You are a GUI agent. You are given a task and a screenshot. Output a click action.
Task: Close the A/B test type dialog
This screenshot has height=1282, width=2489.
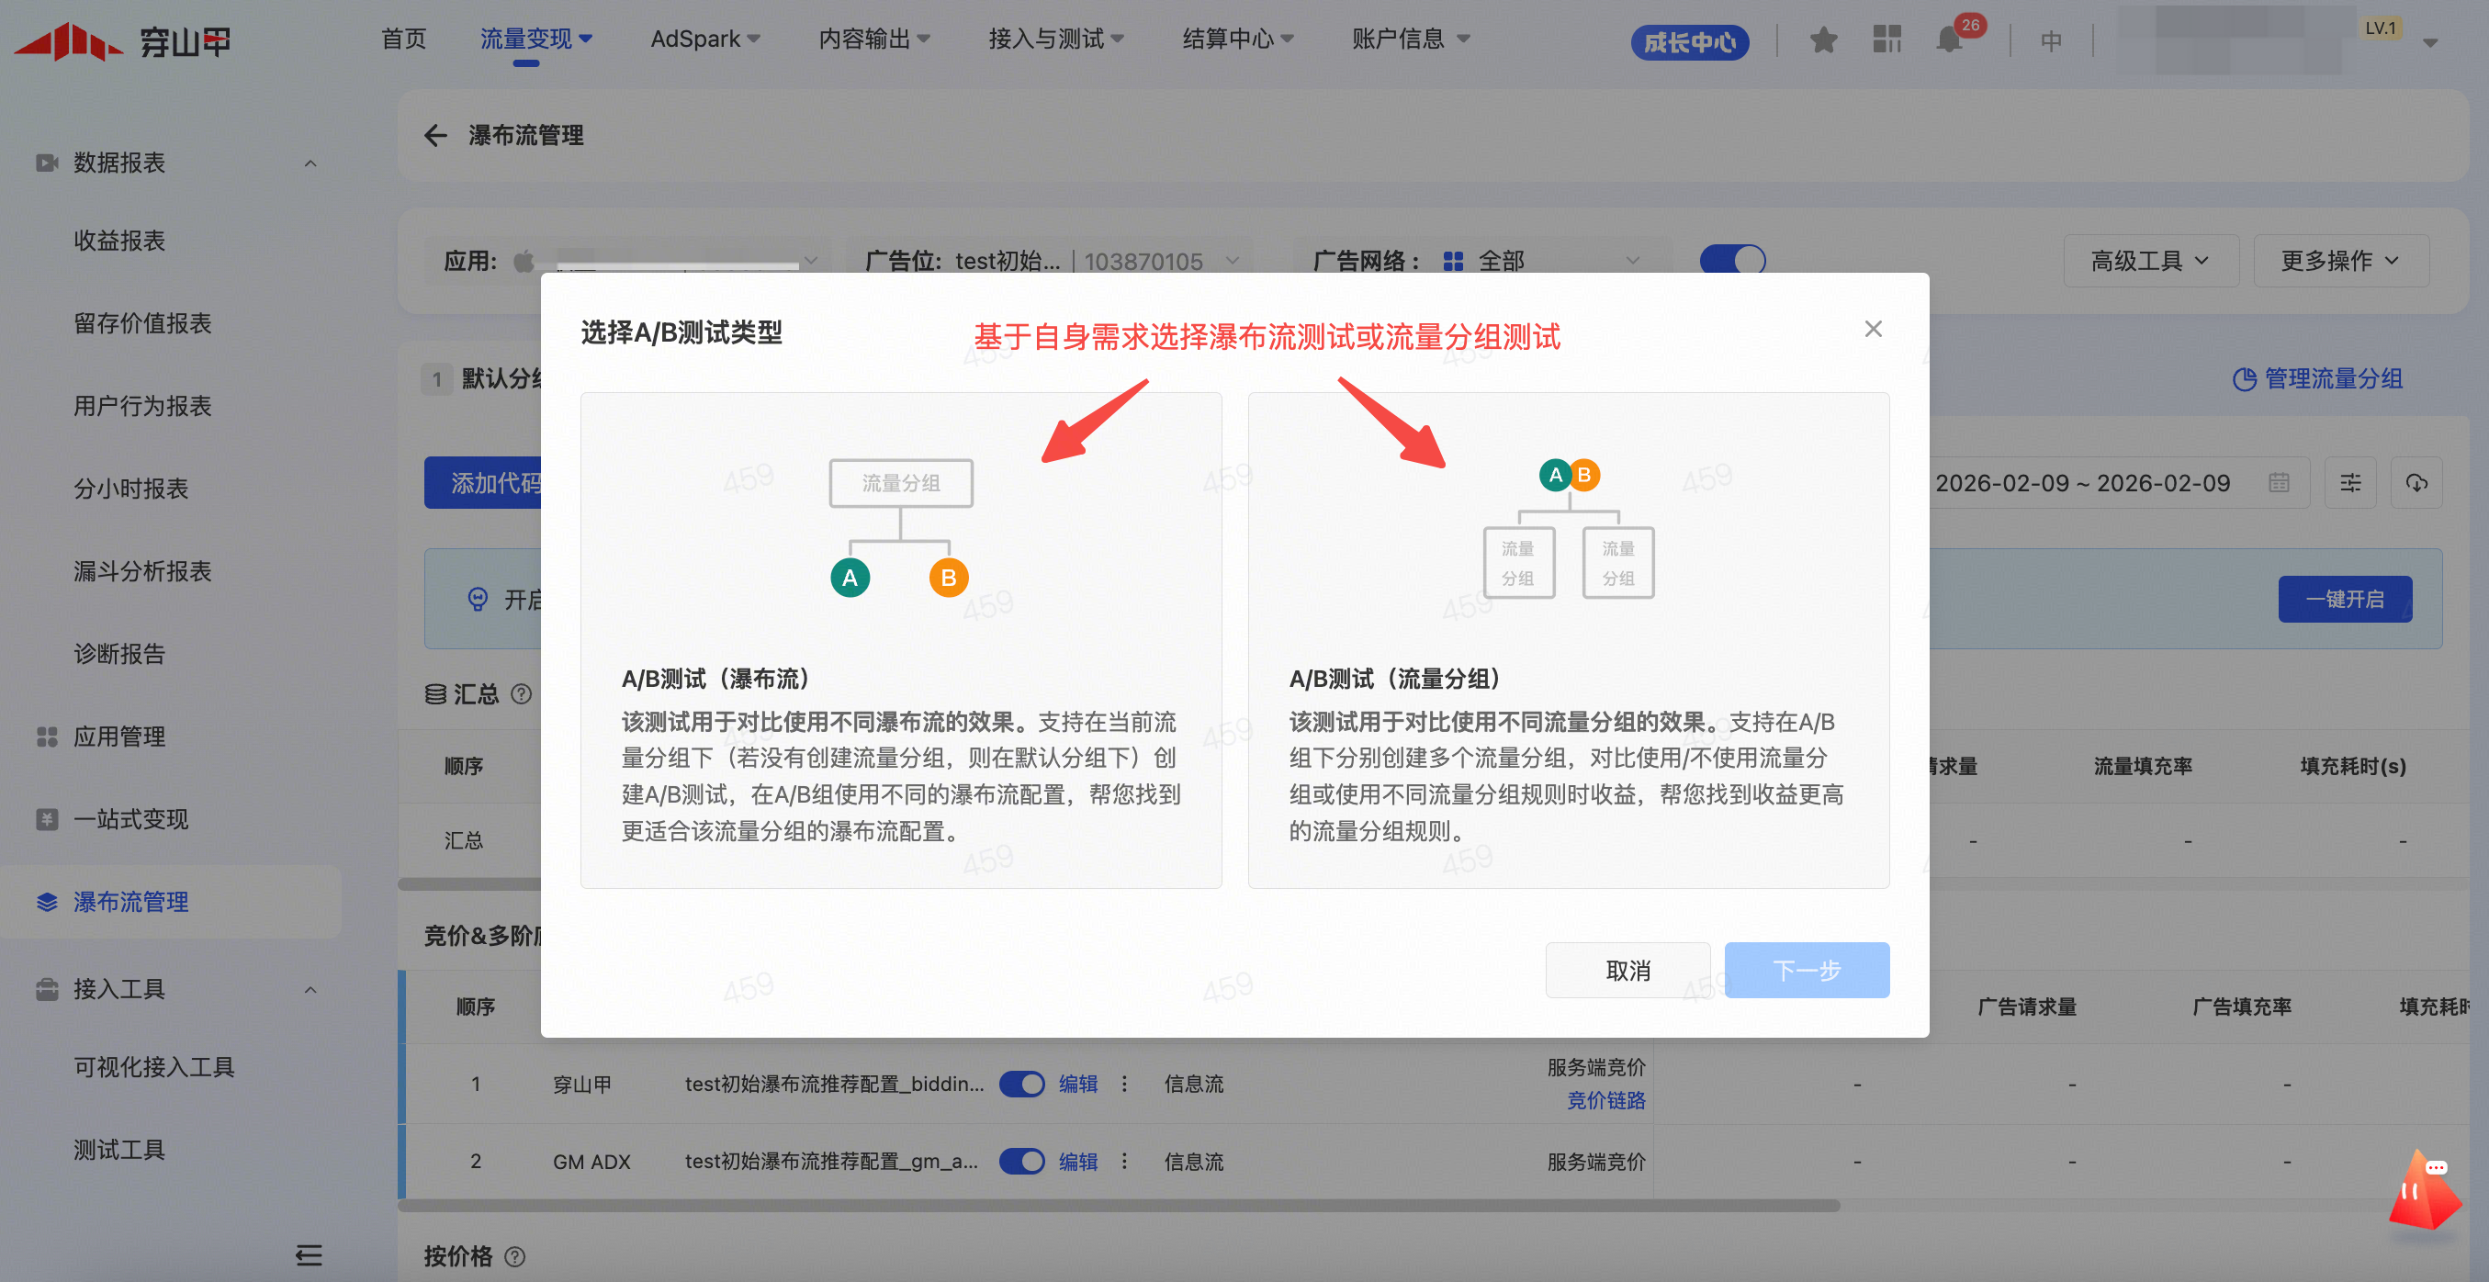point(1873,330)
